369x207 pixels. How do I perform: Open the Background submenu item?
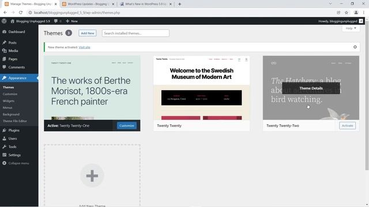11,114
